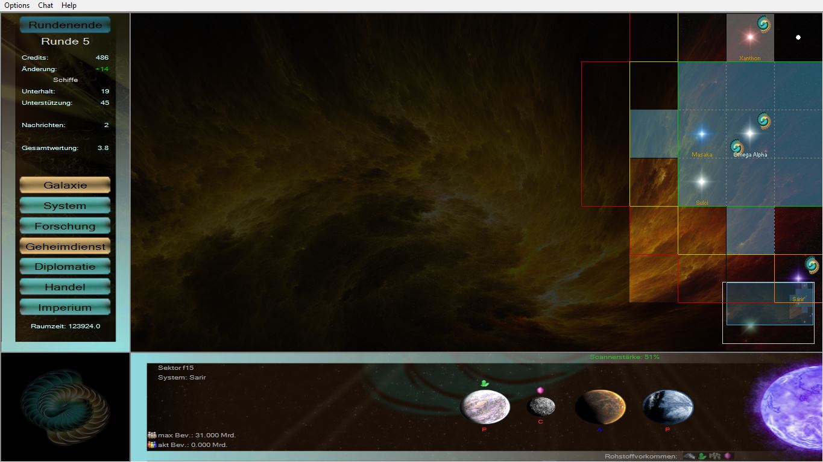Open the Geheimdienst intelligence screen

pyautogui.click(x=65, y=246)
